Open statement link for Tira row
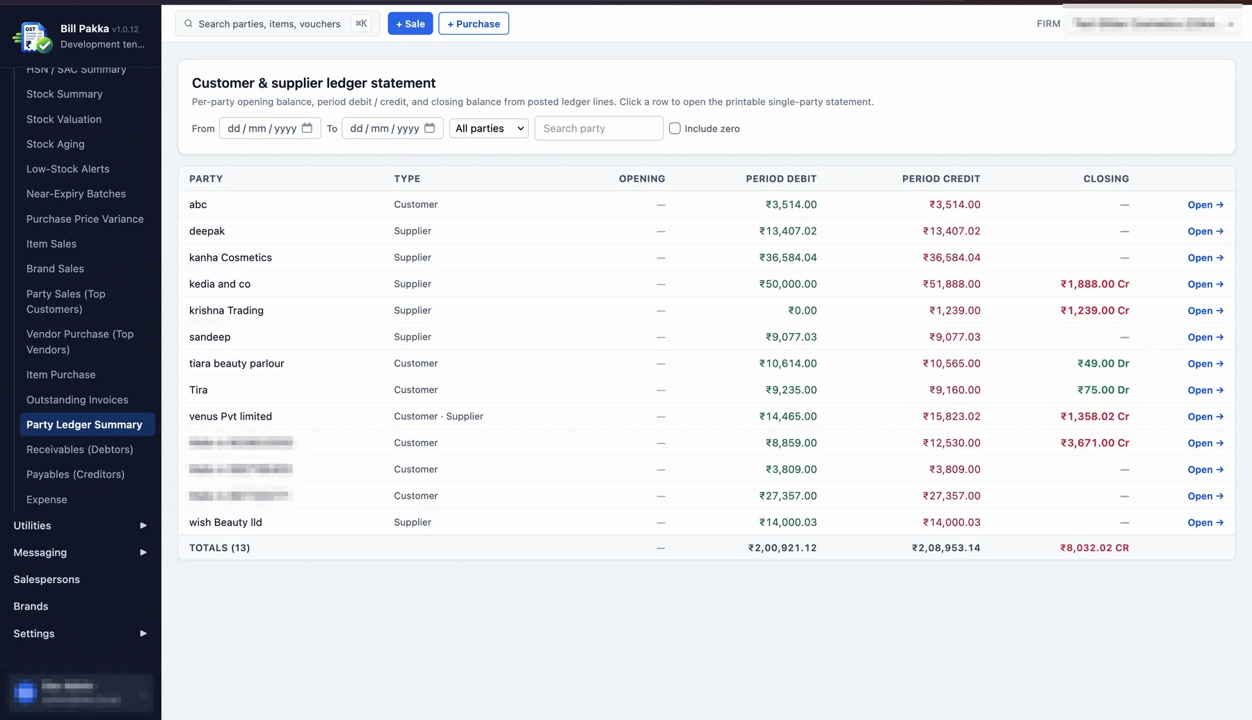1252x720 pixels. pos(1205,390)
